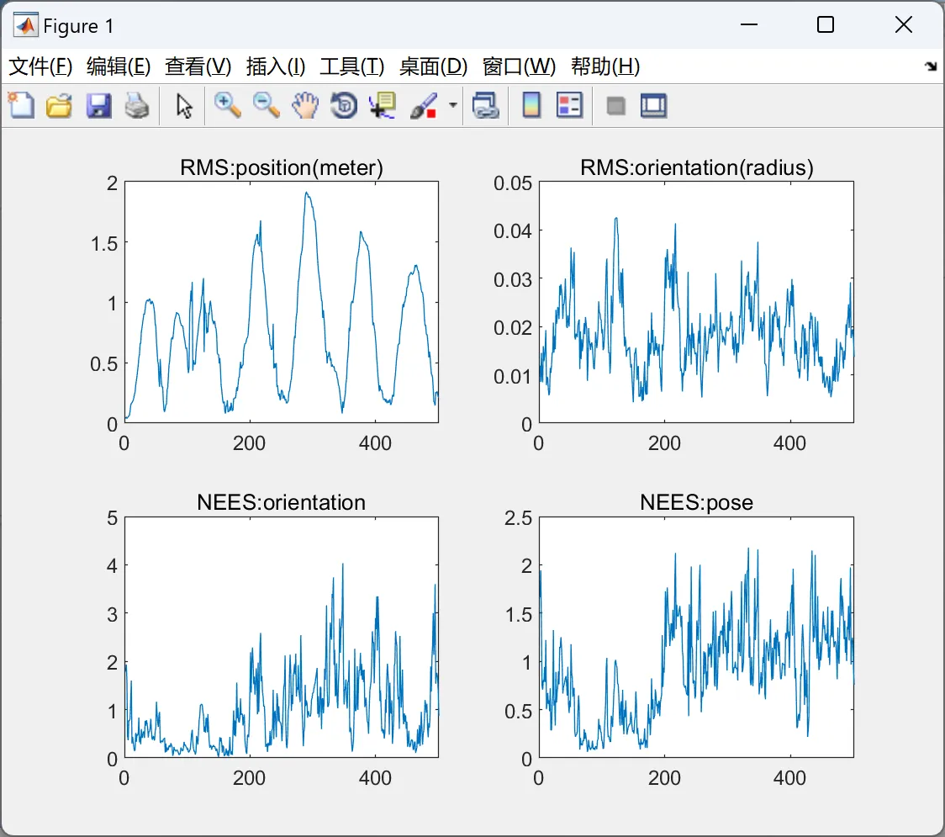Image resolution: width=945 pixels, height=837 pixels.
Task: Click inside the NEES pose plot axes
Action: click(x=697, y=637)
